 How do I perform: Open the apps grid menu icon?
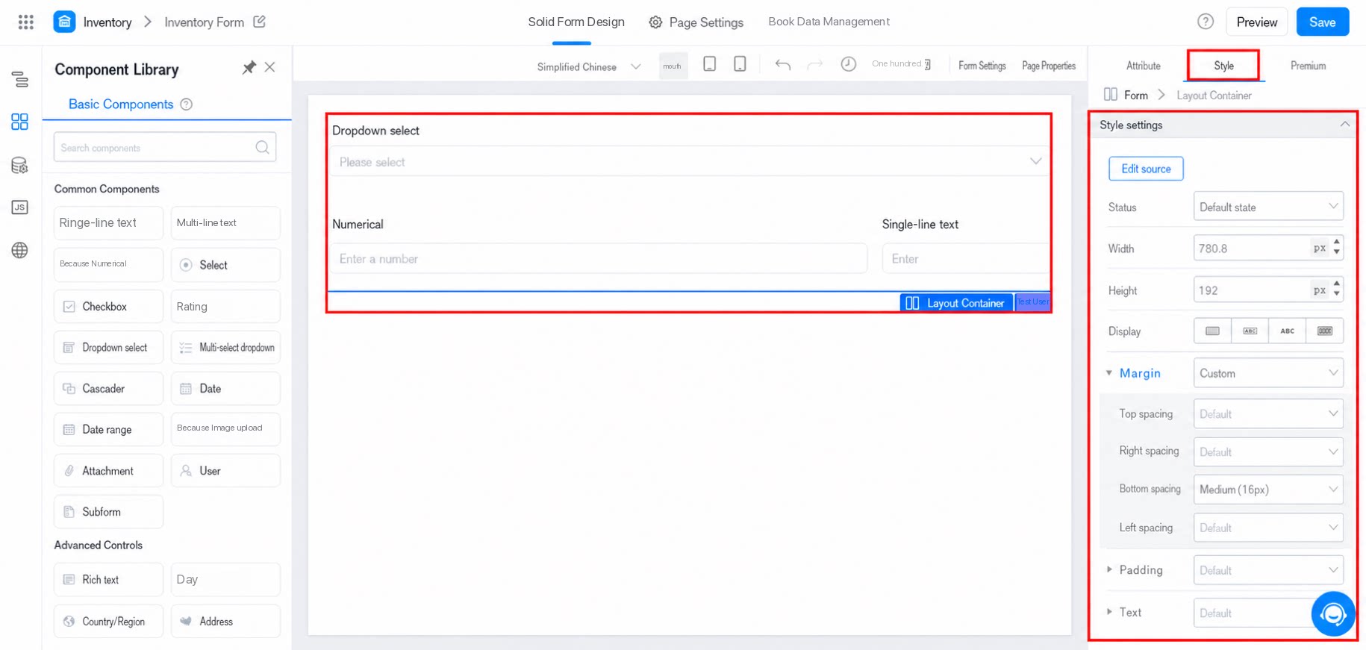[x=26, y=22]
